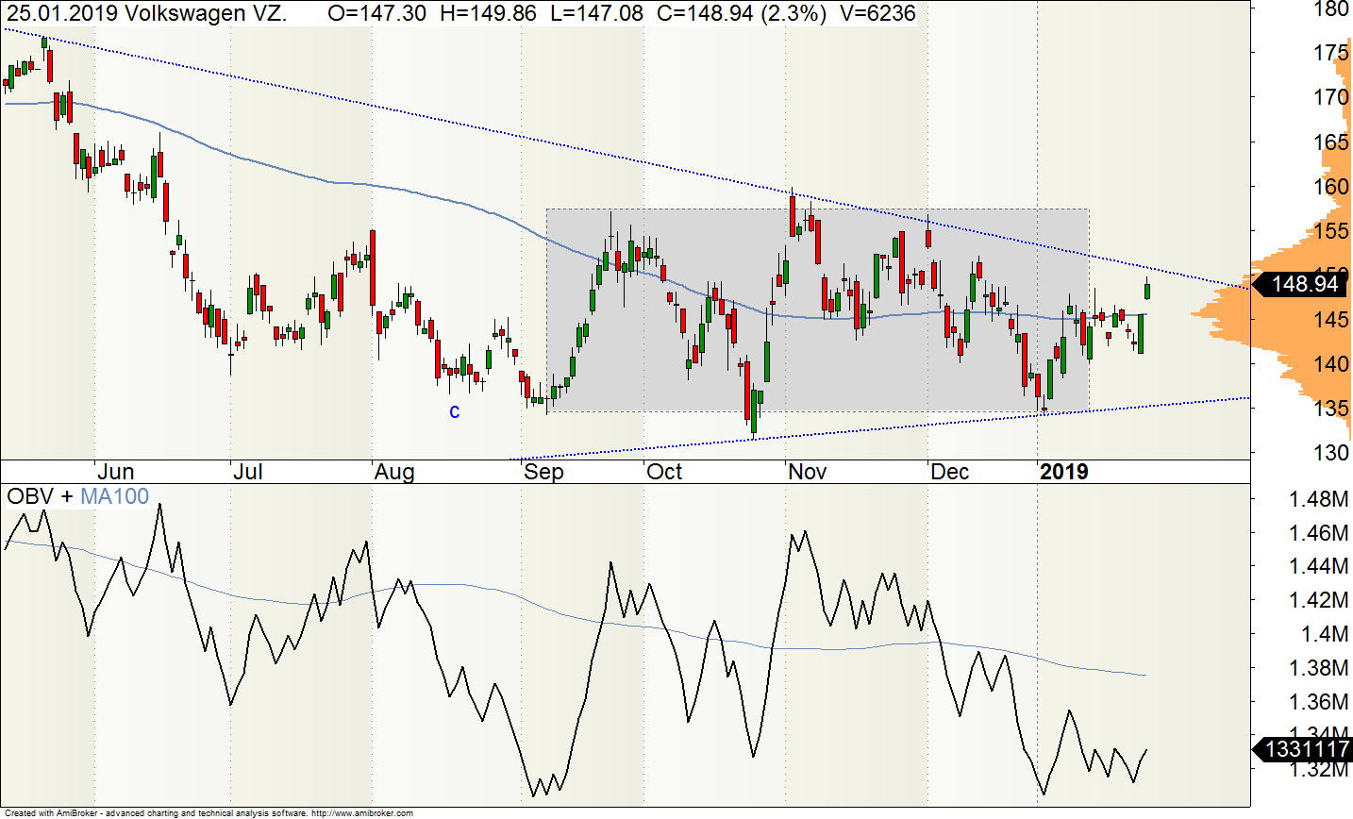Select the last green candlestick on the chart

click(x=1147, y=291)
